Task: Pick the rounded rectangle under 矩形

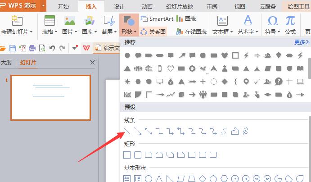Action: (x=138, y=155)
